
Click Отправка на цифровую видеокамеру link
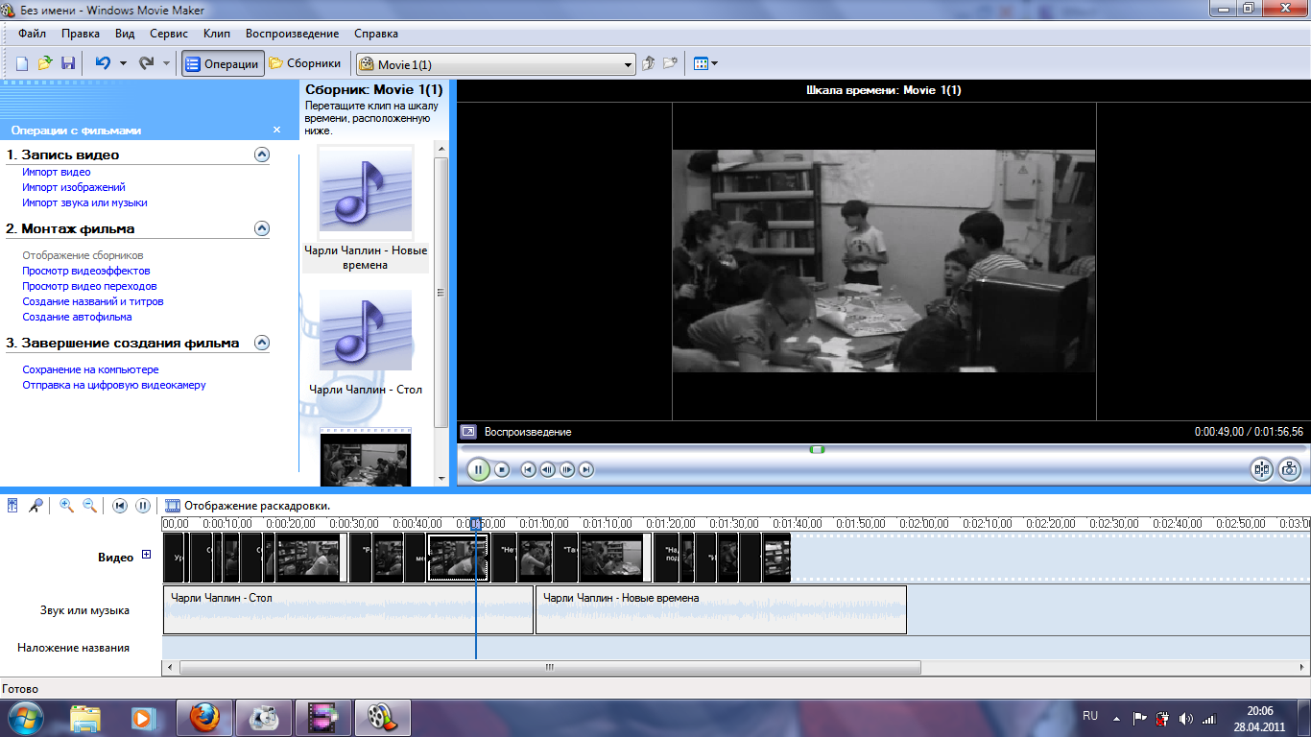tap(114, 386)
